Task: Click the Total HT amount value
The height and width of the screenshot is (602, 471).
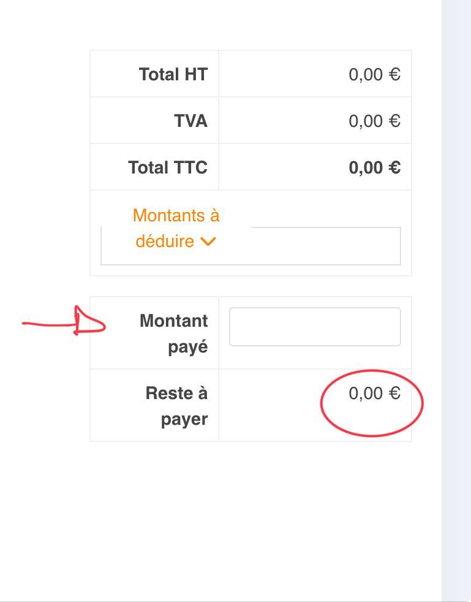Action: pyautogui.click(x=374, y=75)
